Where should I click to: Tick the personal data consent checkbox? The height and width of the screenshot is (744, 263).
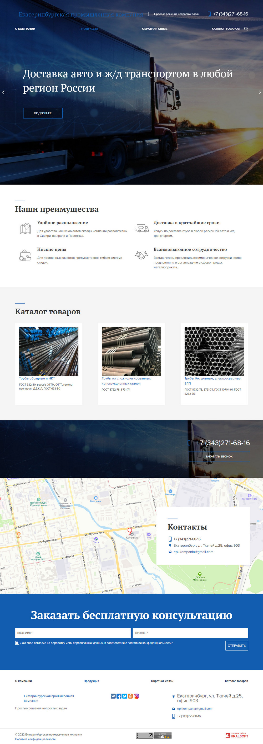pos(17,643)
